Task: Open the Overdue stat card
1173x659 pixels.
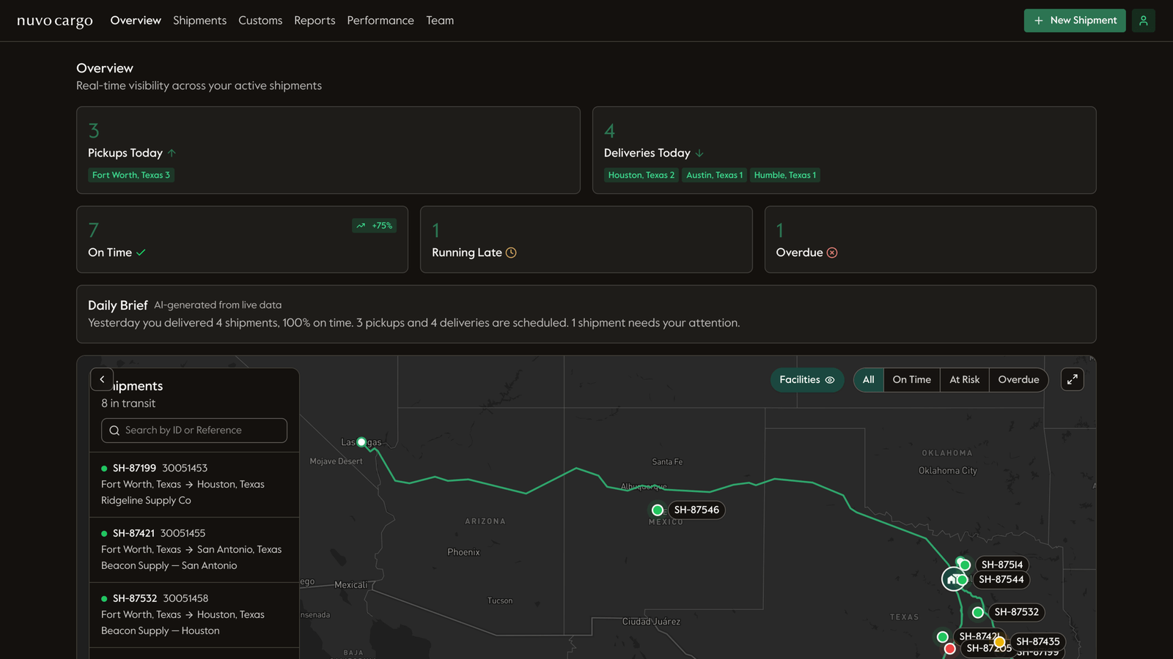Action: pyautogui.click(x=930, y=239)
